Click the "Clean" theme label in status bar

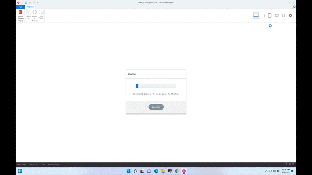coord(43,164)
